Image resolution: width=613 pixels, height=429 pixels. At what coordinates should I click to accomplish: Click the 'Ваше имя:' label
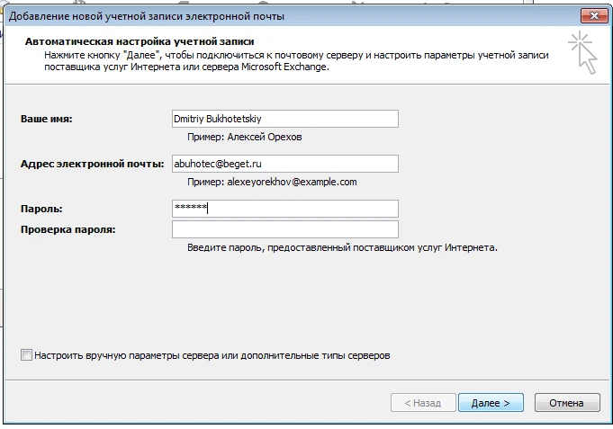pos(46,119)
